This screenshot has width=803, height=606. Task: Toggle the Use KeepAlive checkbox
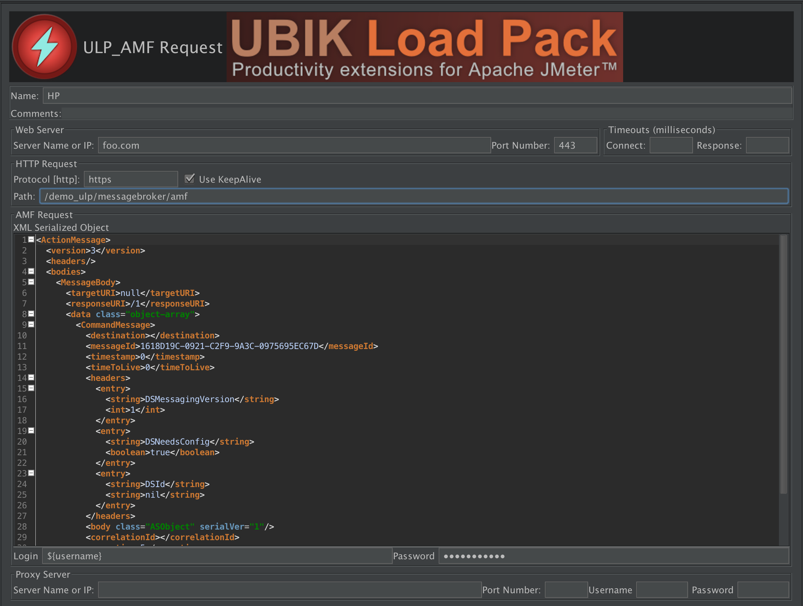[190, 179]
